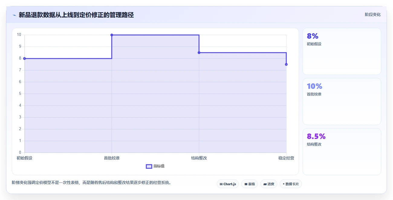Viewport: 393px width, 200px height.
Task: Click the 初始假设 x-axis label
Action: pos(24,158)
